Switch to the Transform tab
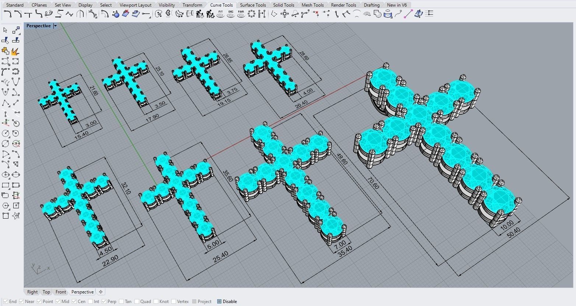The height and width of the screenshot is (306, 576). pyautogui.click(x=192, y=5)
